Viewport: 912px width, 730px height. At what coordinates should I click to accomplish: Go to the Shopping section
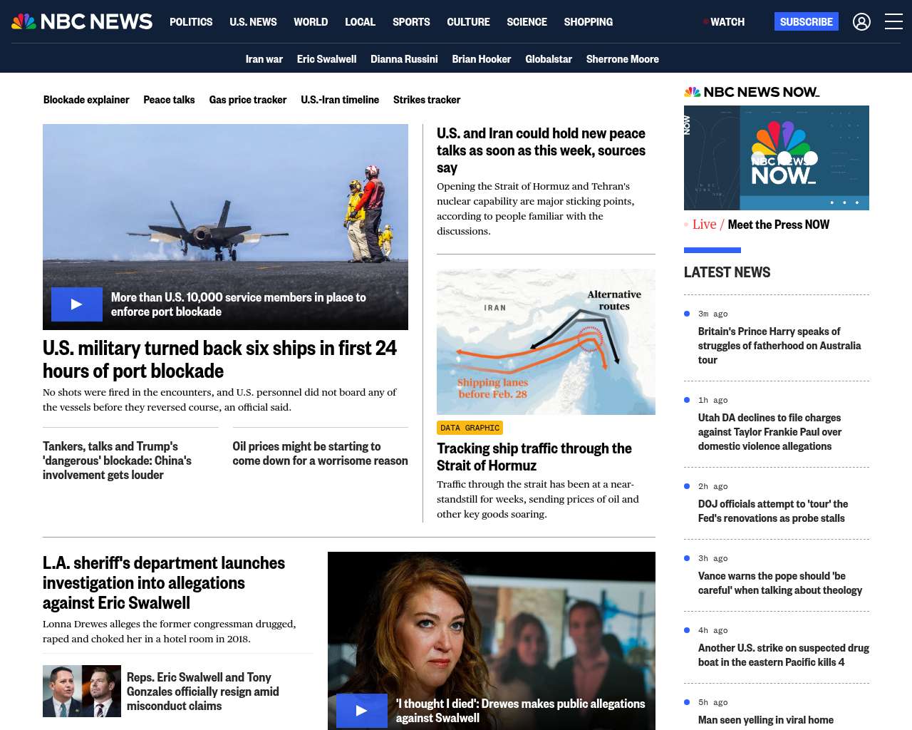click(588, 22)
